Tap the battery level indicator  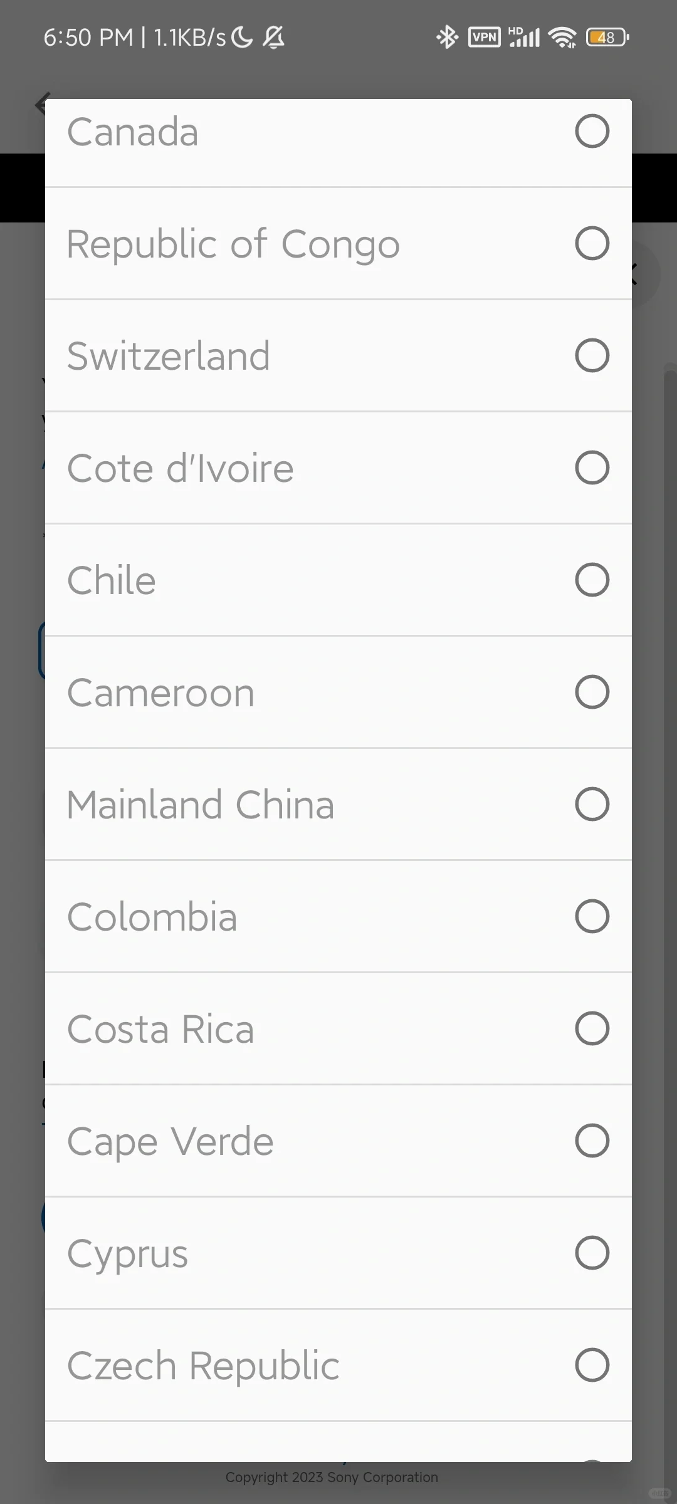pos(607,38)
